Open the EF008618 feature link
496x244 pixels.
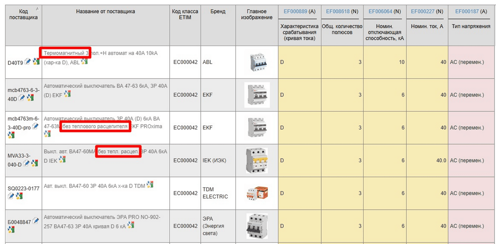tap(338, 11)
